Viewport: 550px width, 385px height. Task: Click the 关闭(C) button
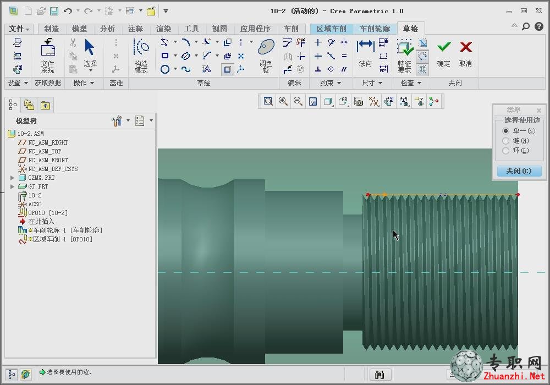[x=519, y=171]
